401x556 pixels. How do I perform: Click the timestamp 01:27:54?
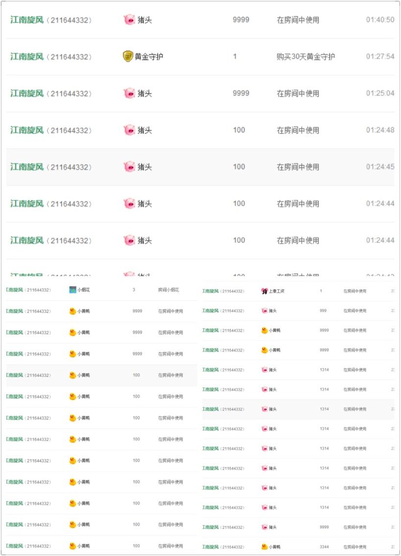(380, 56)
